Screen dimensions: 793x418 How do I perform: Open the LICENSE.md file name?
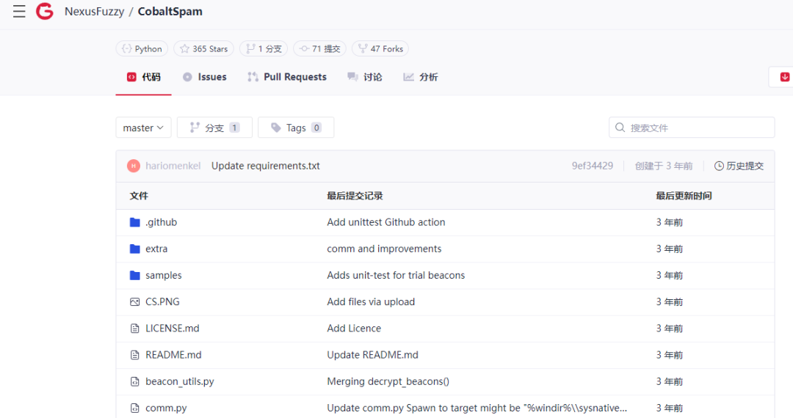173,328
